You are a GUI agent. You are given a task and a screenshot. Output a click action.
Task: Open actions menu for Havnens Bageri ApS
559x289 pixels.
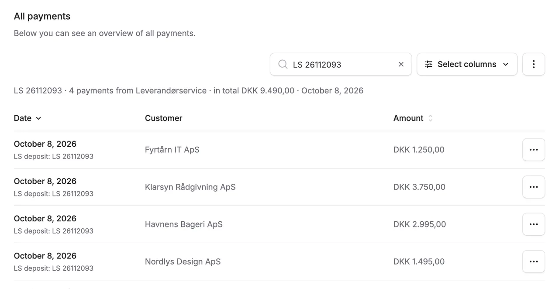pos(533,224)
